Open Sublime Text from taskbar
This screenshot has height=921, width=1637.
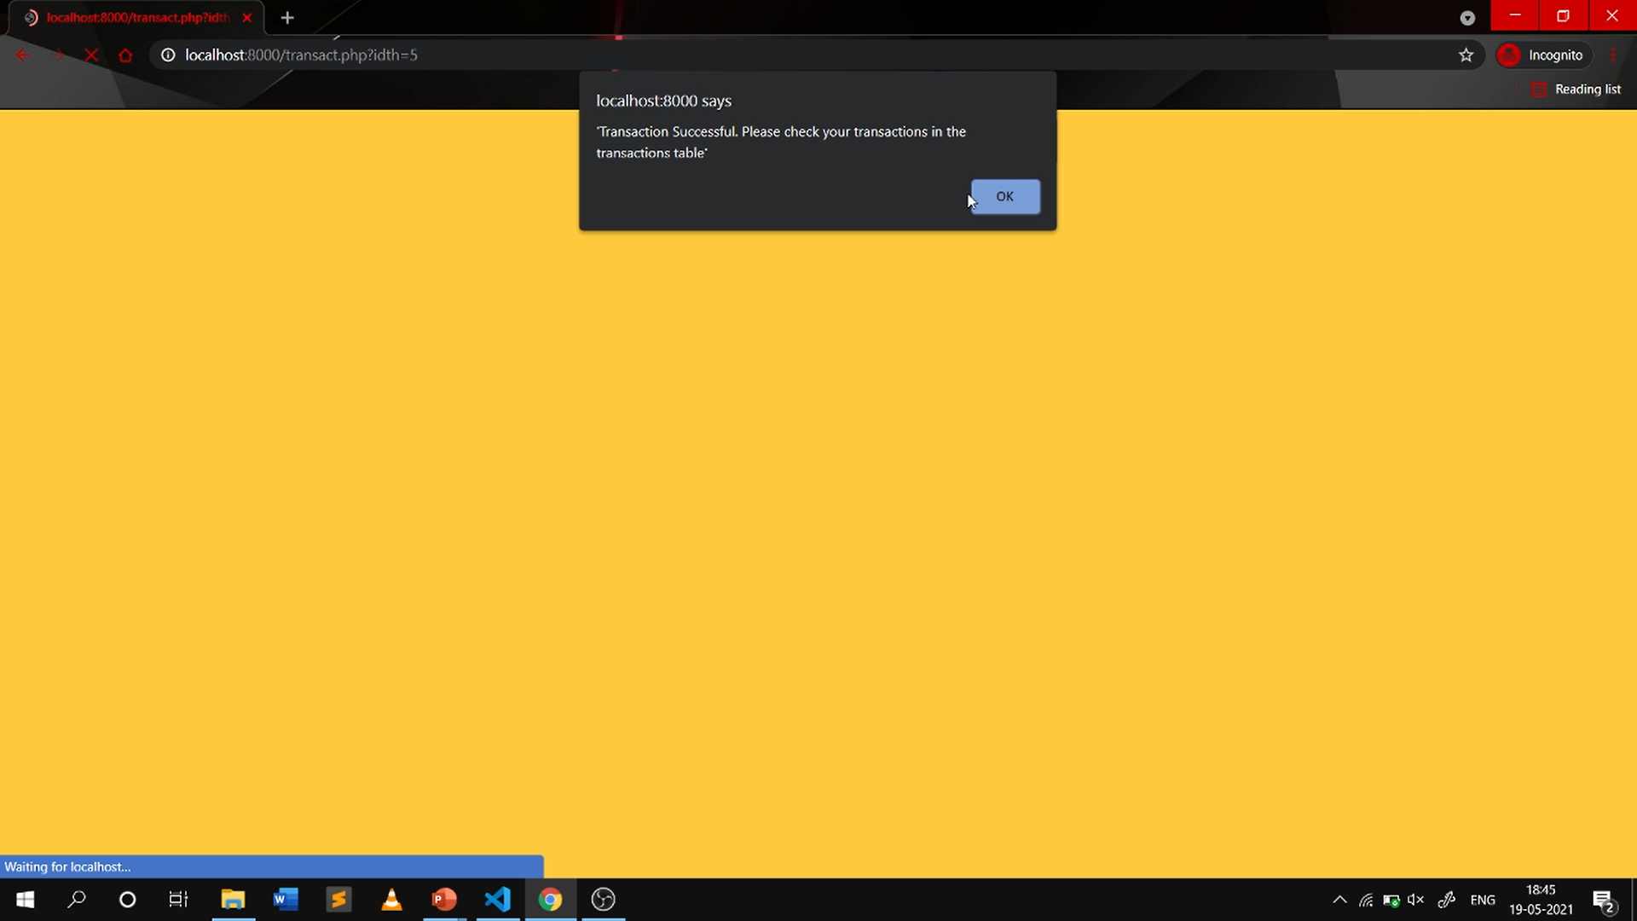point(338,900)
